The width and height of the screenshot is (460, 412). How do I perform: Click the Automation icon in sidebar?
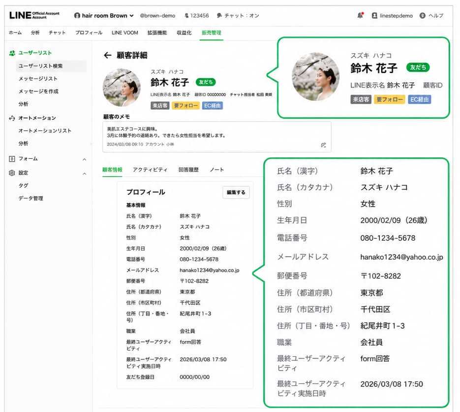(x=12, y=118)
